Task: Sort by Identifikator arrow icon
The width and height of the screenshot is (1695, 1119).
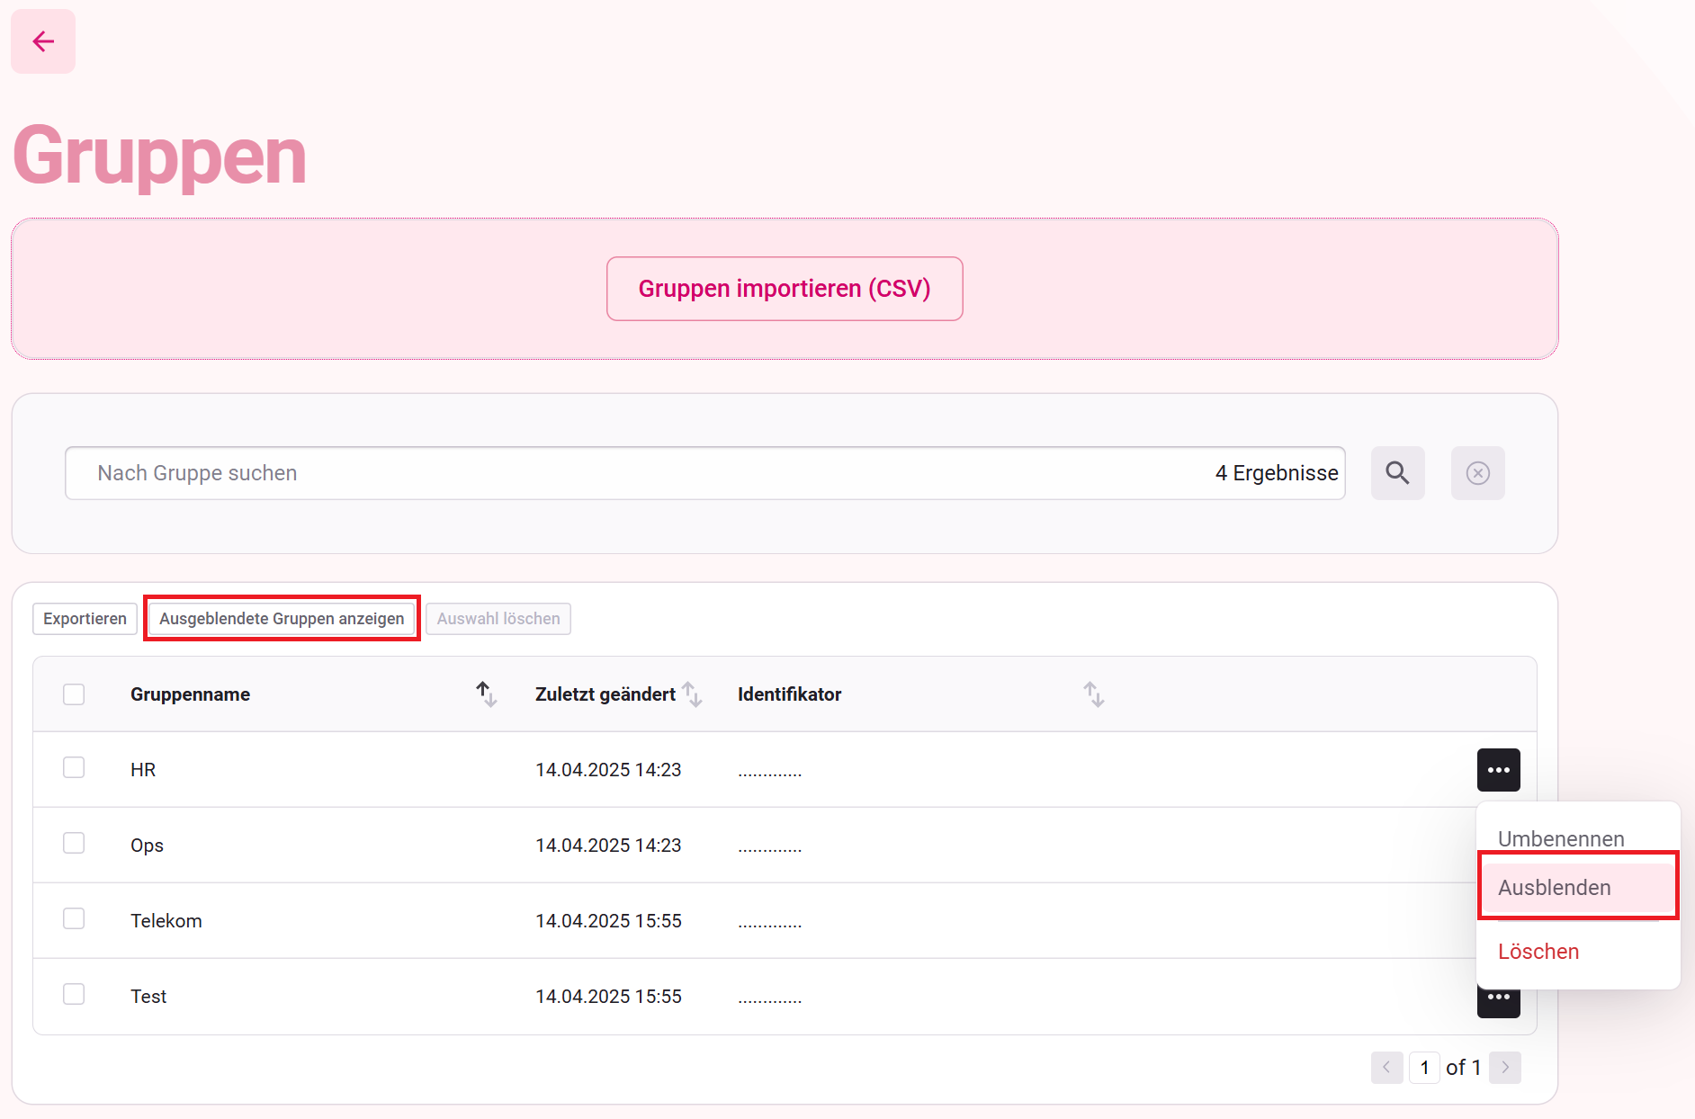Action: (x=1093, y=694)
